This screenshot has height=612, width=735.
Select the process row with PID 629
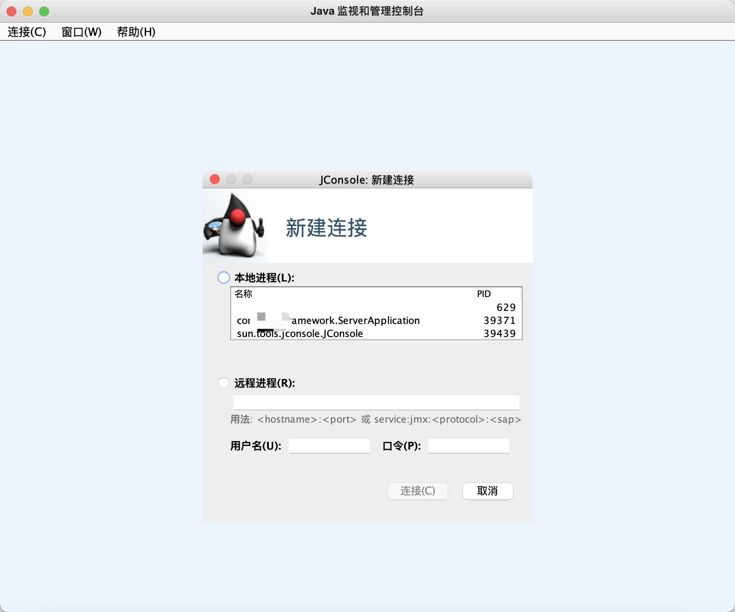click(x=376, y=307)
